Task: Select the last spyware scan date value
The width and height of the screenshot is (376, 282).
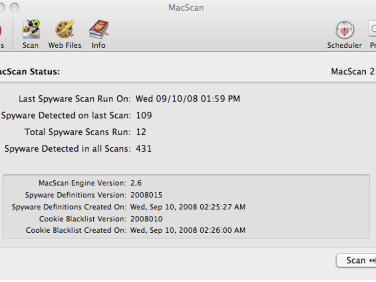Action: (x=188, y=99)
